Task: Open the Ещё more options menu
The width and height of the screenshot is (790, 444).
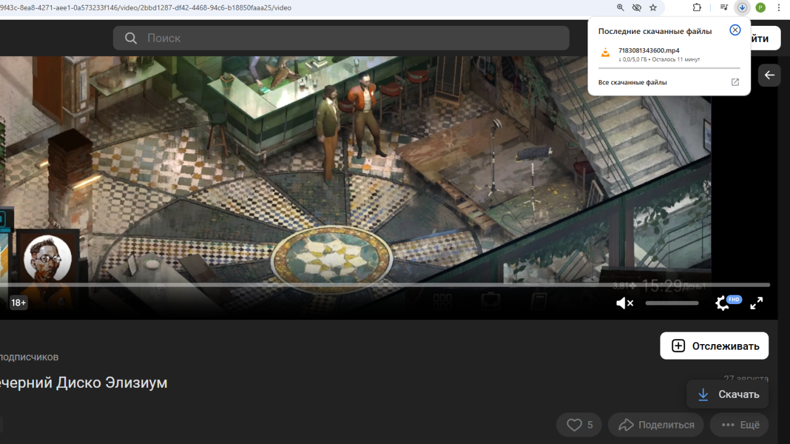Action: [x=739, y=425]
